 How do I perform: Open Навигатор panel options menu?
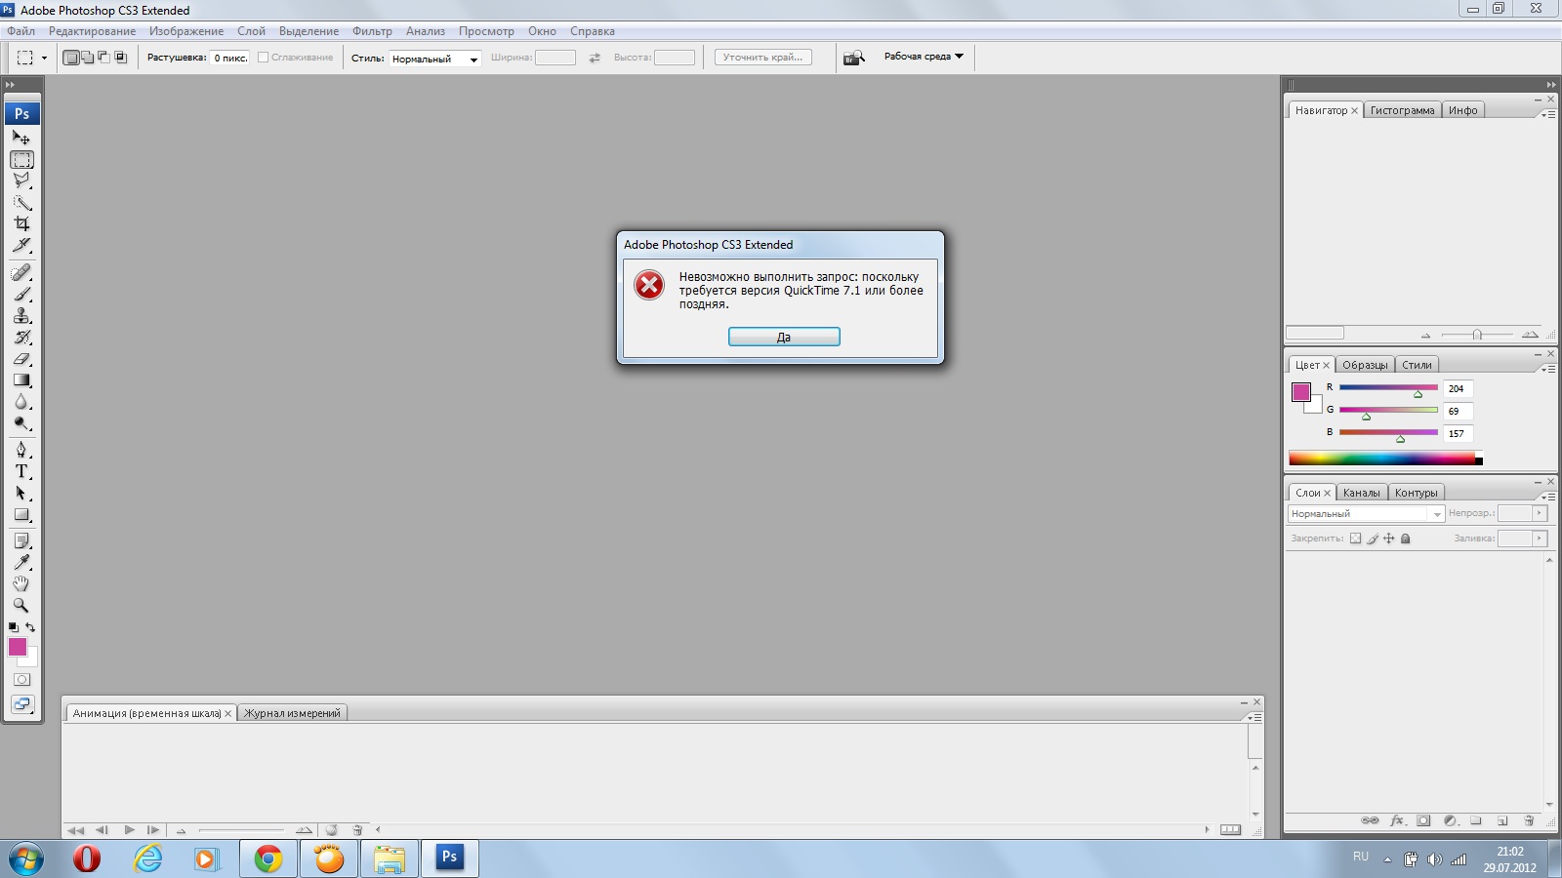click(x=1548, y=115)
